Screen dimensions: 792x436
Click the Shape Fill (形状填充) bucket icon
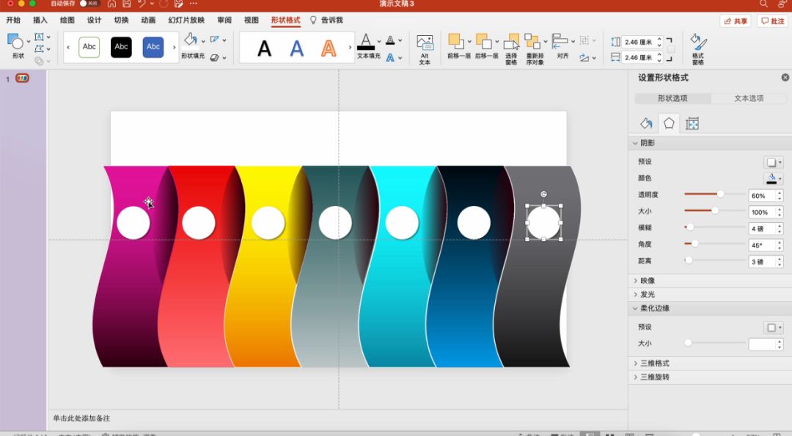190,40
